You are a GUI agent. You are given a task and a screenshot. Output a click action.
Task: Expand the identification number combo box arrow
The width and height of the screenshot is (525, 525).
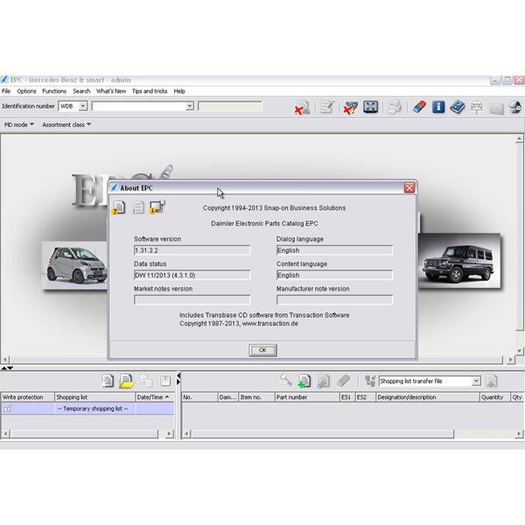tap(190, 106)
